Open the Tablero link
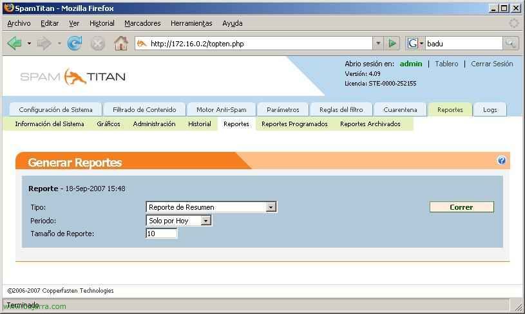The height and width of the screenshot is (314, 525). (446, 64)
